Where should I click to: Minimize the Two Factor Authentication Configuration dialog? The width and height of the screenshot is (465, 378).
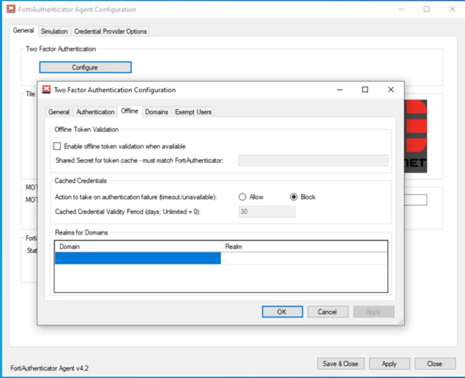pos(340,90)
